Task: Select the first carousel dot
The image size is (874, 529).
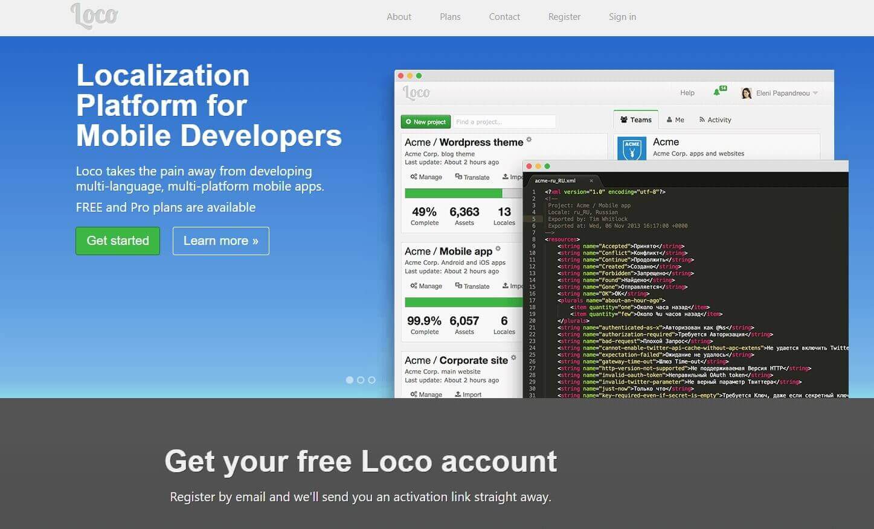Action: (350, 380)
